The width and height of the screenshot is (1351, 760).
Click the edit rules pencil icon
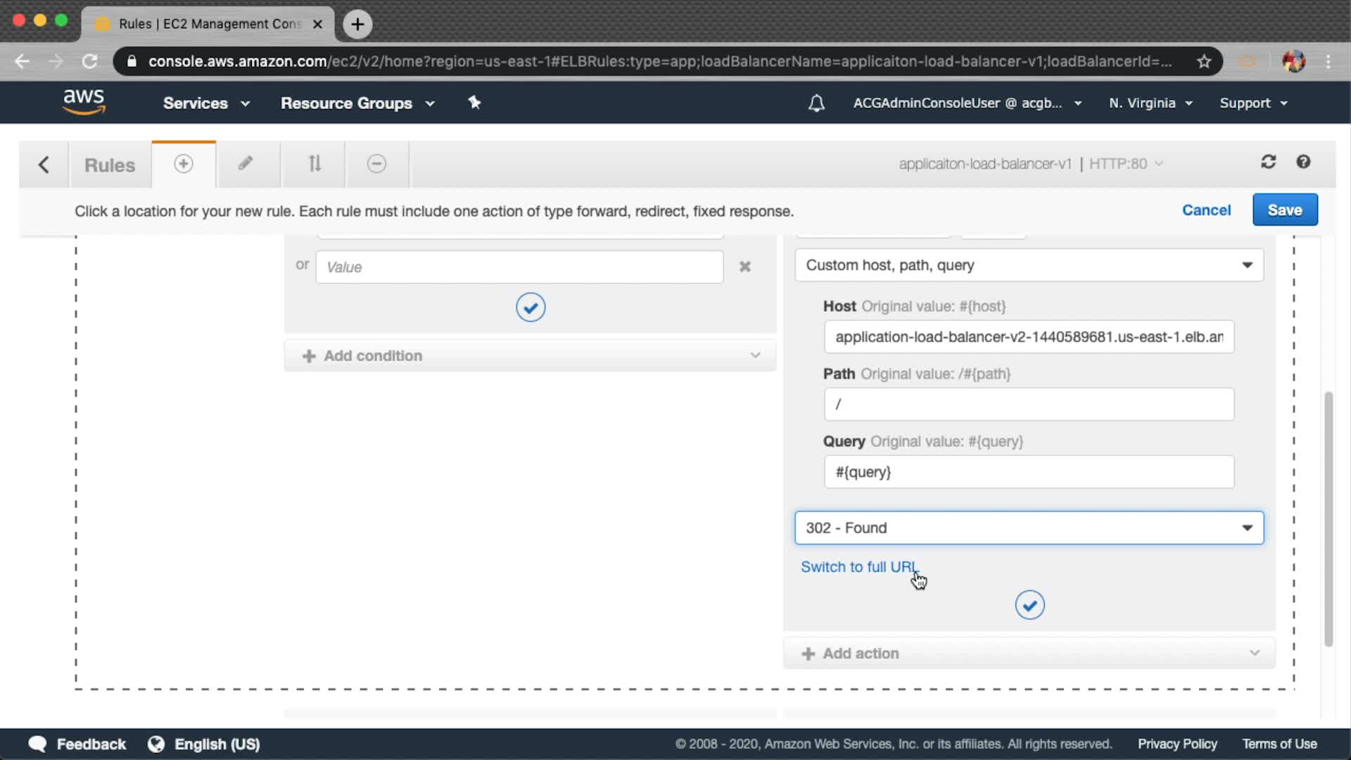coord(245,164)
